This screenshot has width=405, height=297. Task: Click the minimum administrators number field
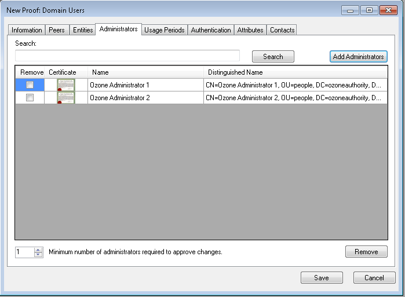[x=24, y=252]
